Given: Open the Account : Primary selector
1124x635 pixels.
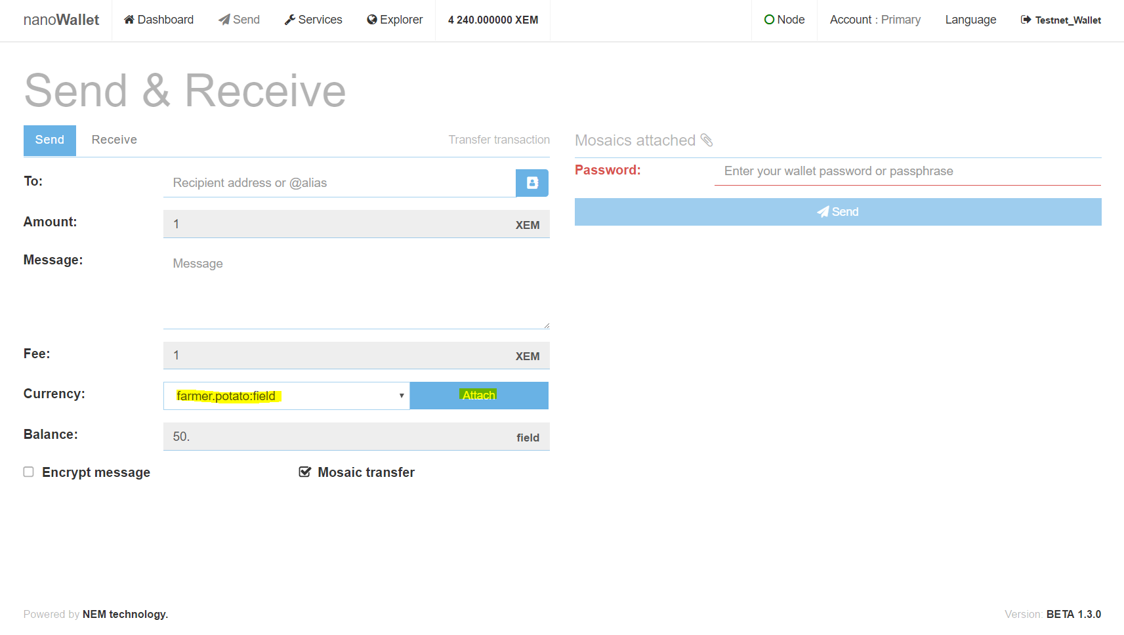Looking at the screenshot, I should 875,20.
